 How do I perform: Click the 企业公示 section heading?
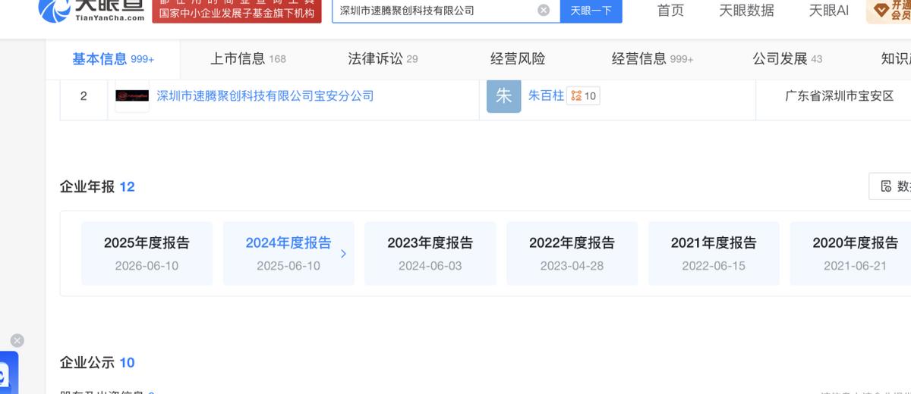[87, 363]
